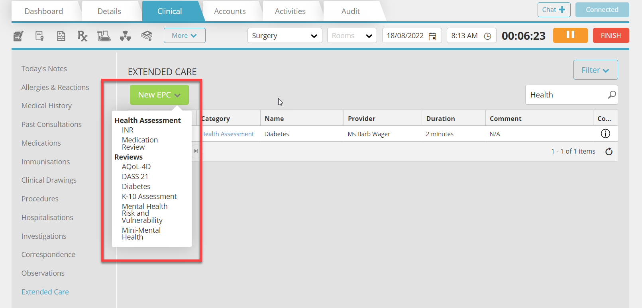642x308 pixels.
Task: Click the ECG report document icon
Action: click(x=61, y=36)
